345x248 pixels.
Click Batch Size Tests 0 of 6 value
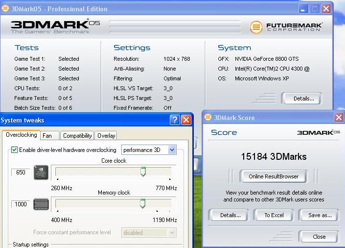click(65, 108)
